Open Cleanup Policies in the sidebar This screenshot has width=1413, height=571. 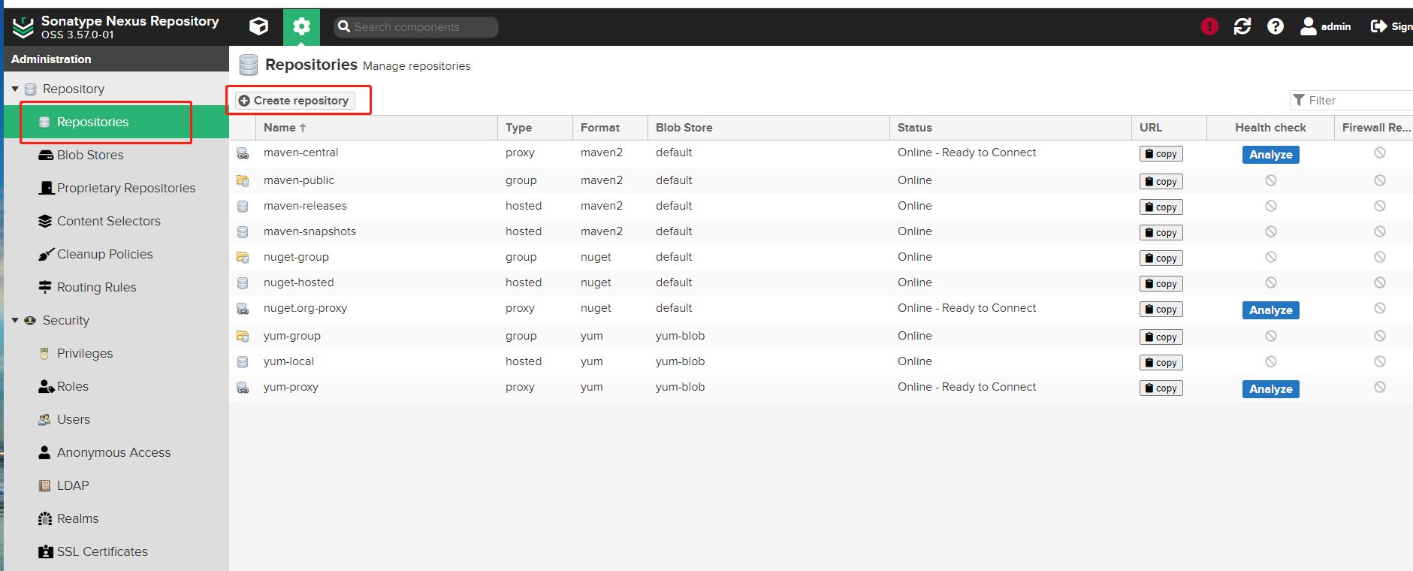116,254
